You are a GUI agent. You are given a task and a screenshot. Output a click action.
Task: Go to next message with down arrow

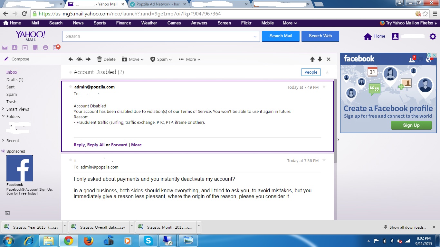point(320,59)
